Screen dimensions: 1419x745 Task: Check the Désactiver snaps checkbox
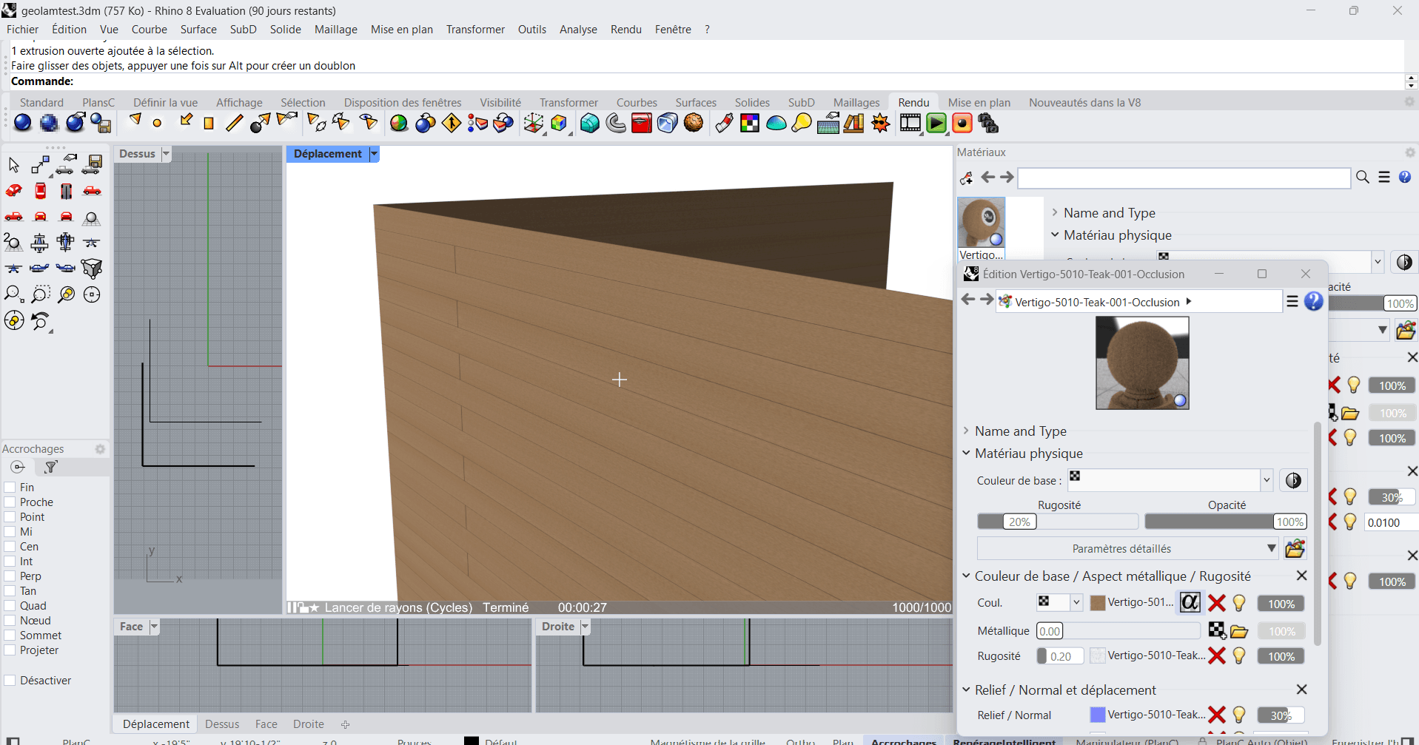10,681
